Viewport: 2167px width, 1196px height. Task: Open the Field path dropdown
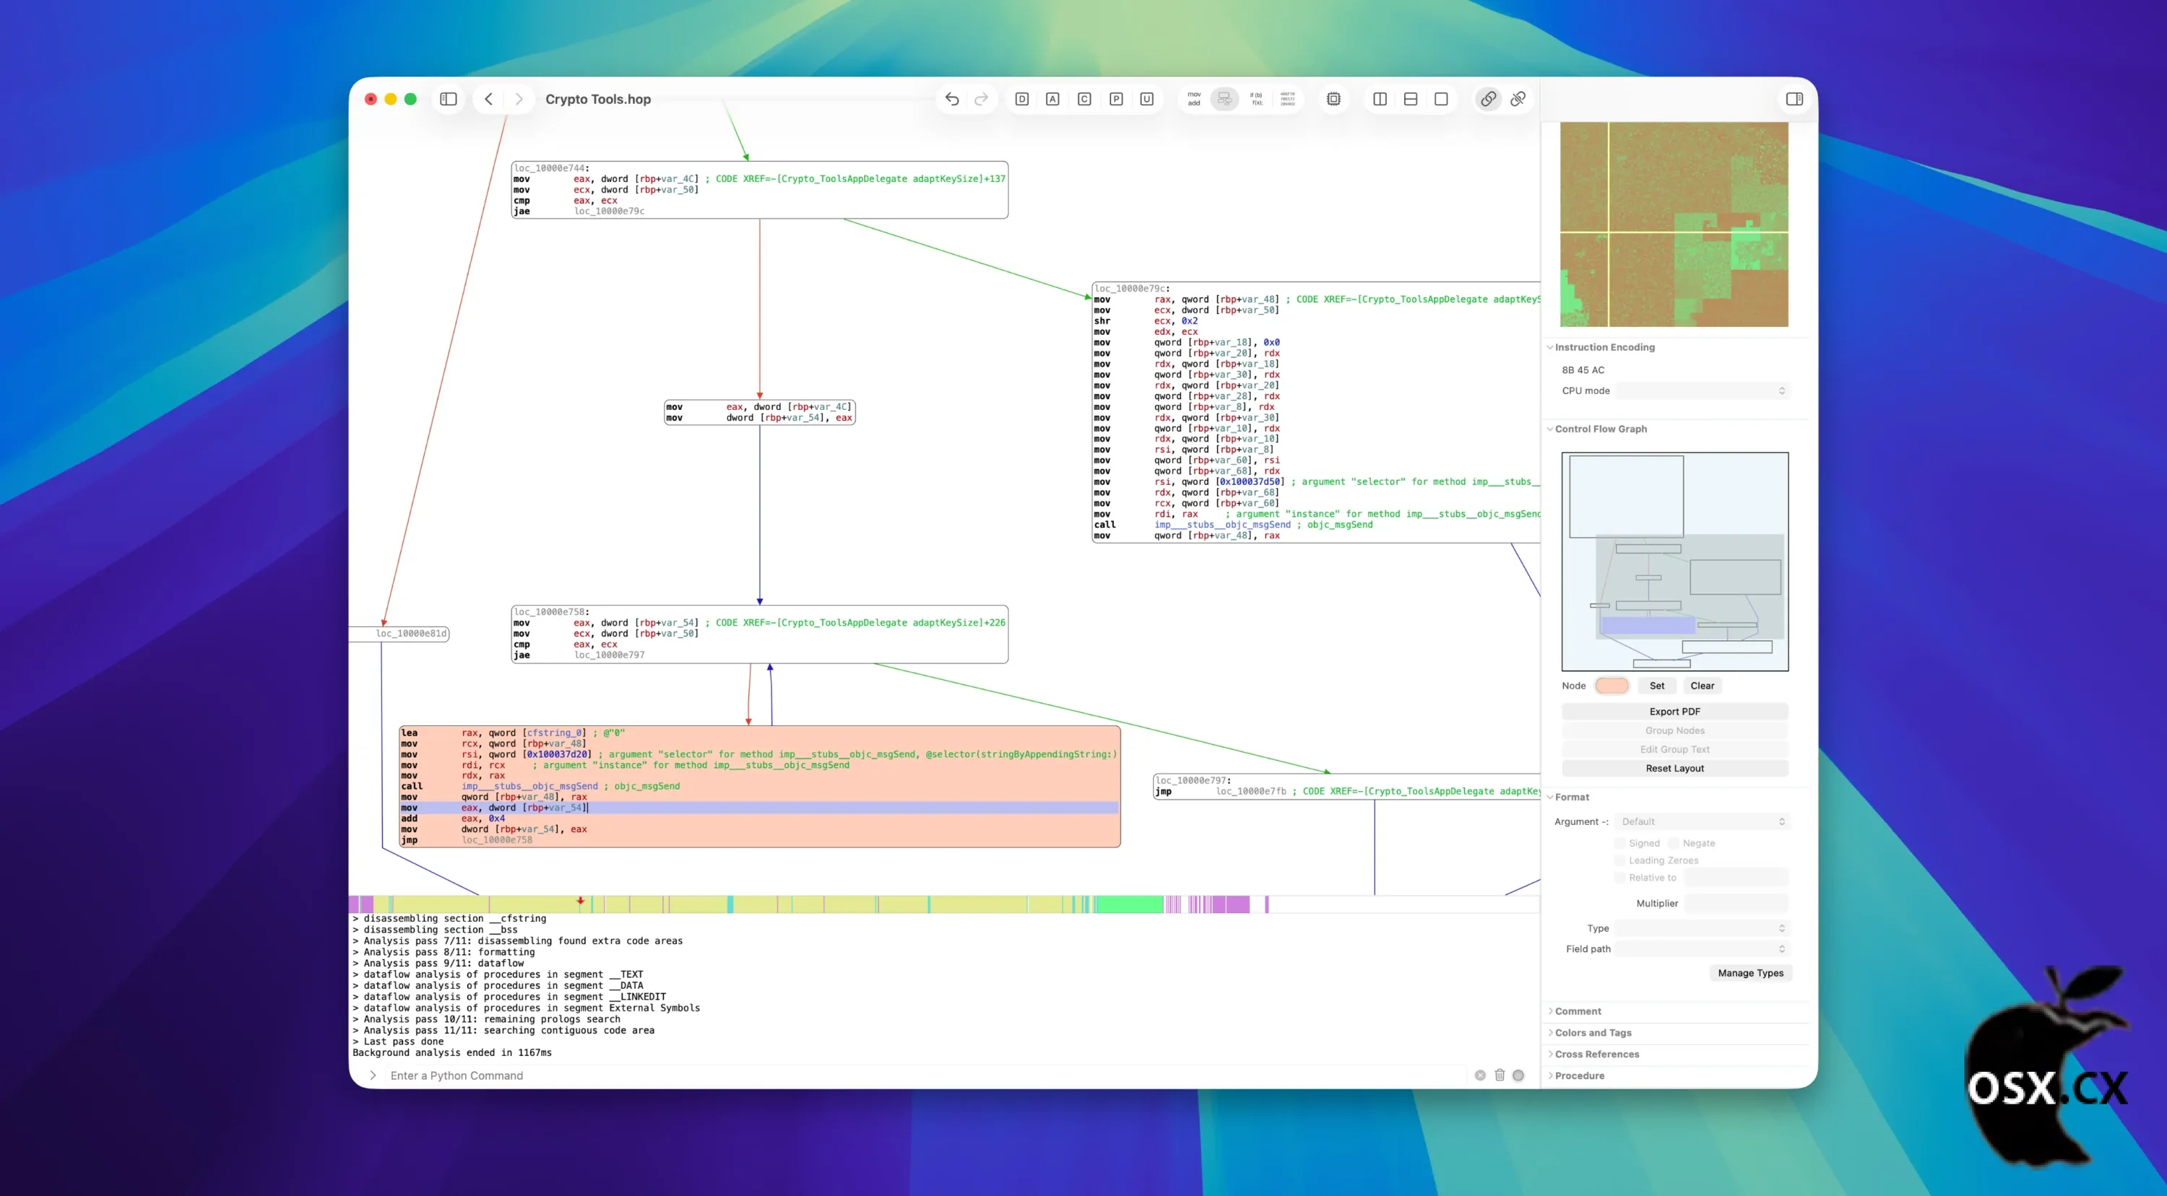point(1701,949)
